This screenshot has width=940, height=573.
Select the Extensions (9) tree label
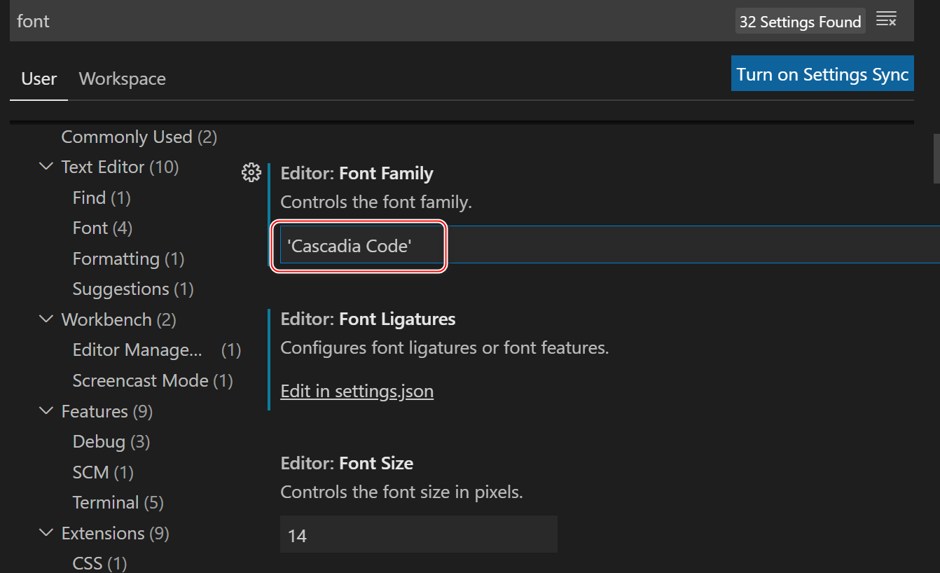[116, 533]
